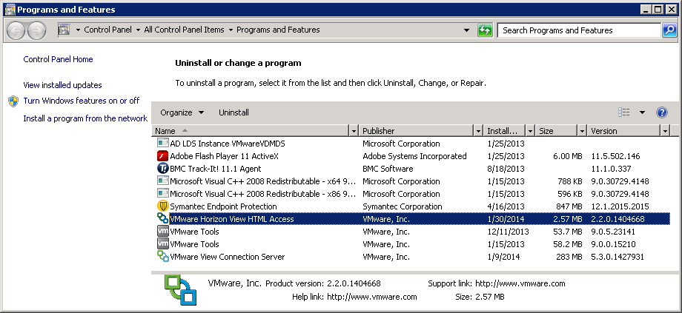Open the address bar history dropdown
Image resolution: width=682 pixels, height=313 pixels.
click(x=466, y=30)
